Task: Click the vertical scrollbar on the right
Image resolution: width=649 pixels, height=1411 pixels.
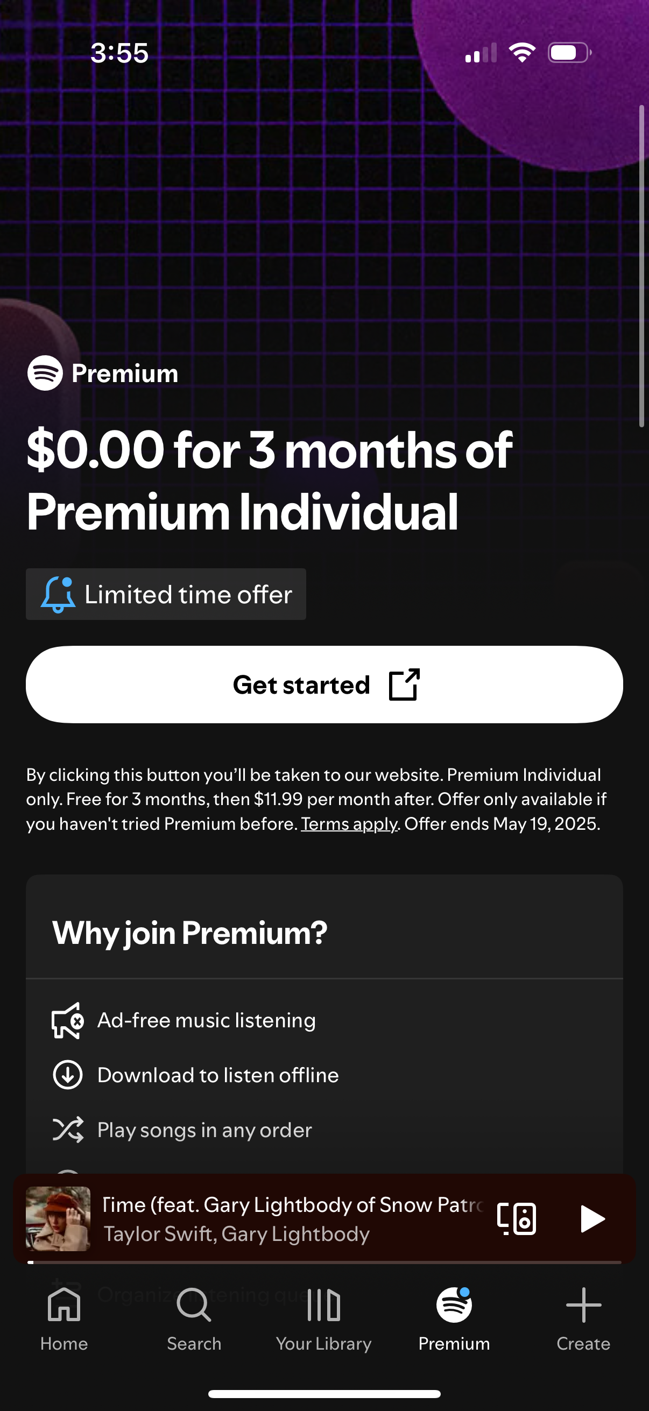Action: 642,266
